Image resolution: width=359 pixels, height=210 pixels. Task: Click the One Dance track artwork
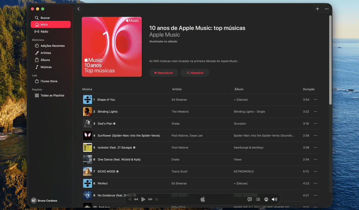click(x=88, y=159)
